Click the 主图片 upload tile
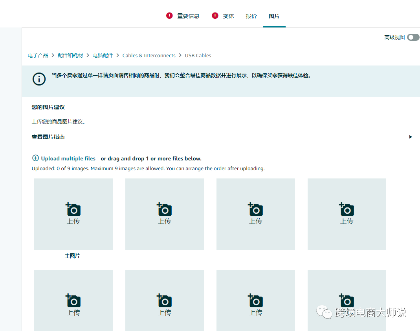The image size is (420, 331). coord(73,214)
